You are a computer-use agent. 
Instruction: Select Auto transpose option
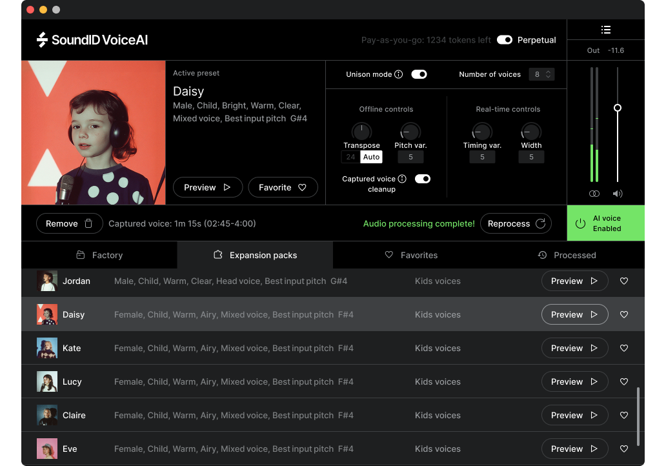click(x=371, y=157)
